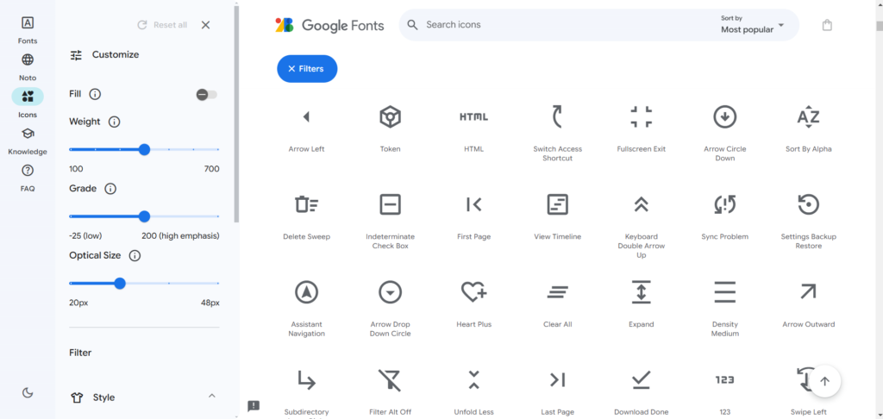This screenshot has width=883, height=419.
Task: Open the Sort by Most popular dropdown
Action: 752,25
